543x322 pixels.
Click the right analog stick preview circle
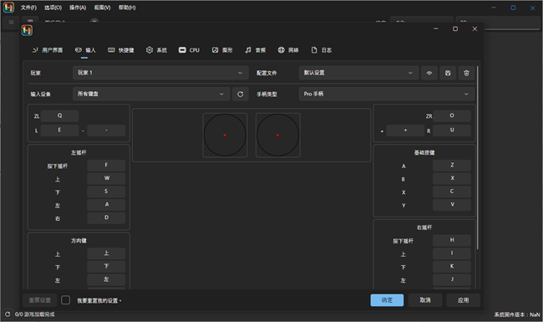coord(277,135)
